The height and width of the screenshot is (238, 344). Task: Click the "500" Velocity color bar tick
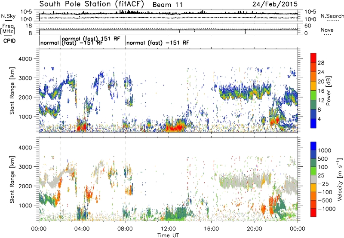(x=323, y=159)
